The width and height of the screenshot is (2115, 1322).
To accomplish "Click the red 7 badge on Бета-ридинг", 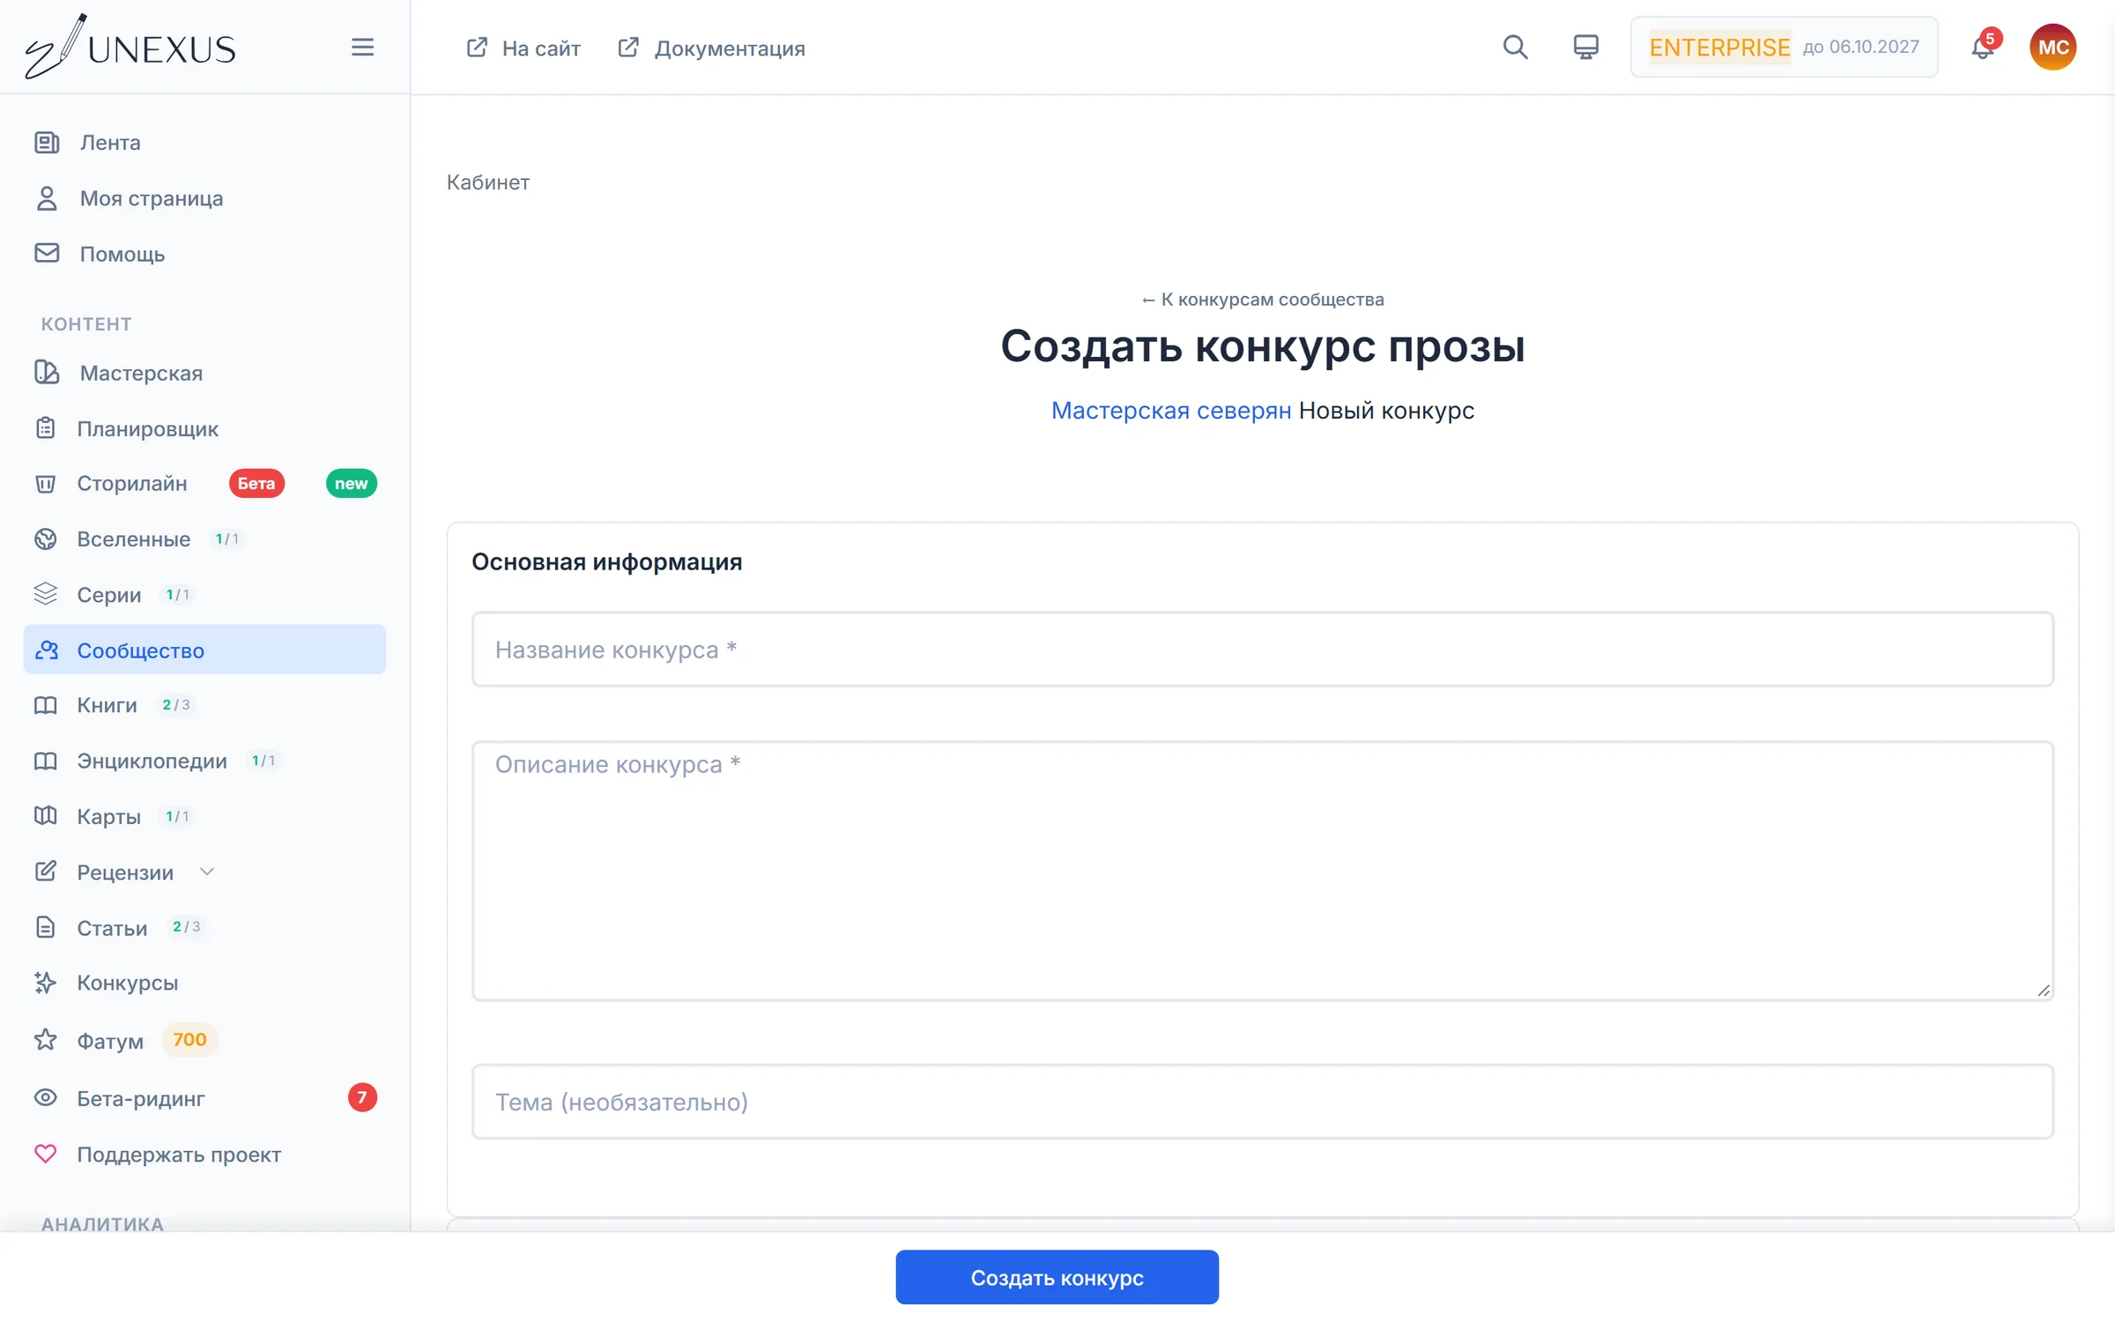I will [x=362, y=1097].
